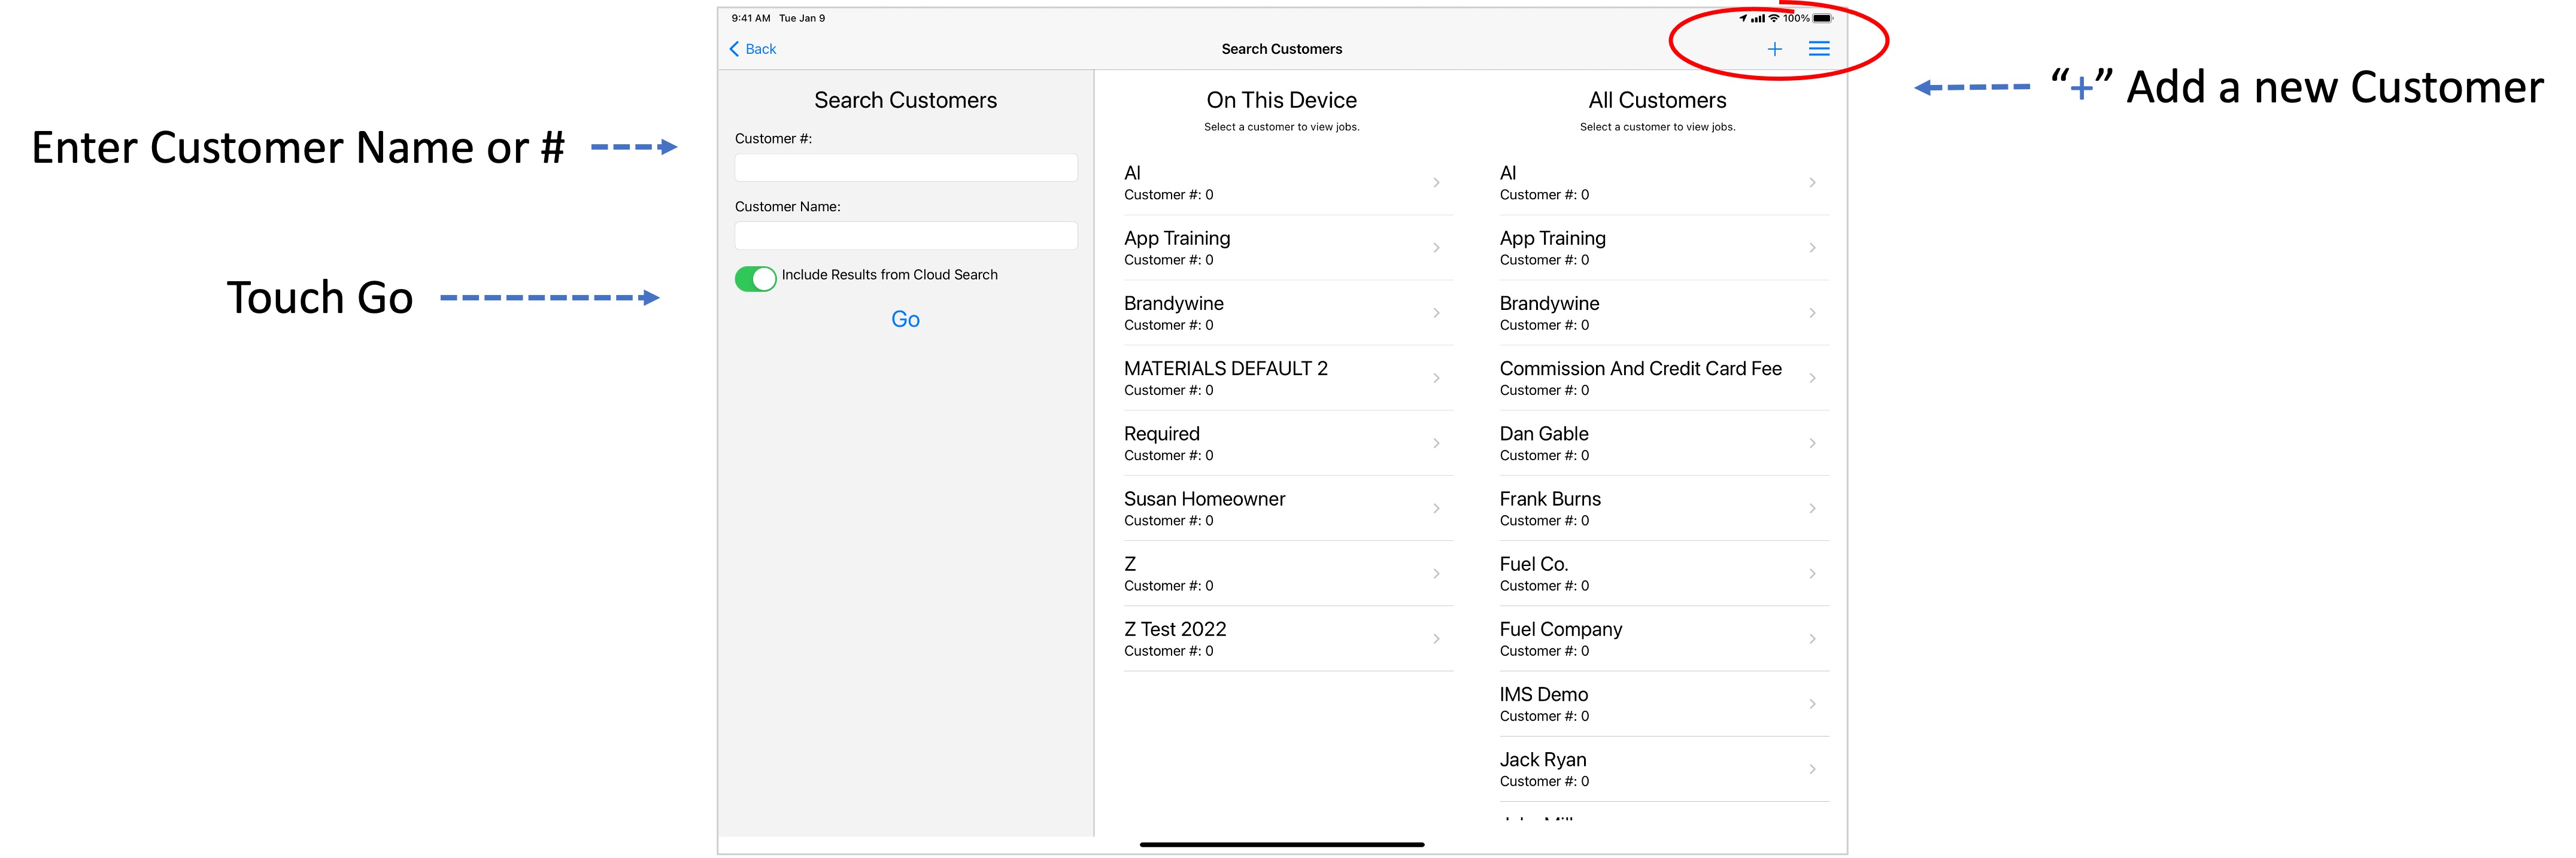Open the hamburger menu icon
The height and width of the screenshot is (858, 2576).
coord(1819,49)
